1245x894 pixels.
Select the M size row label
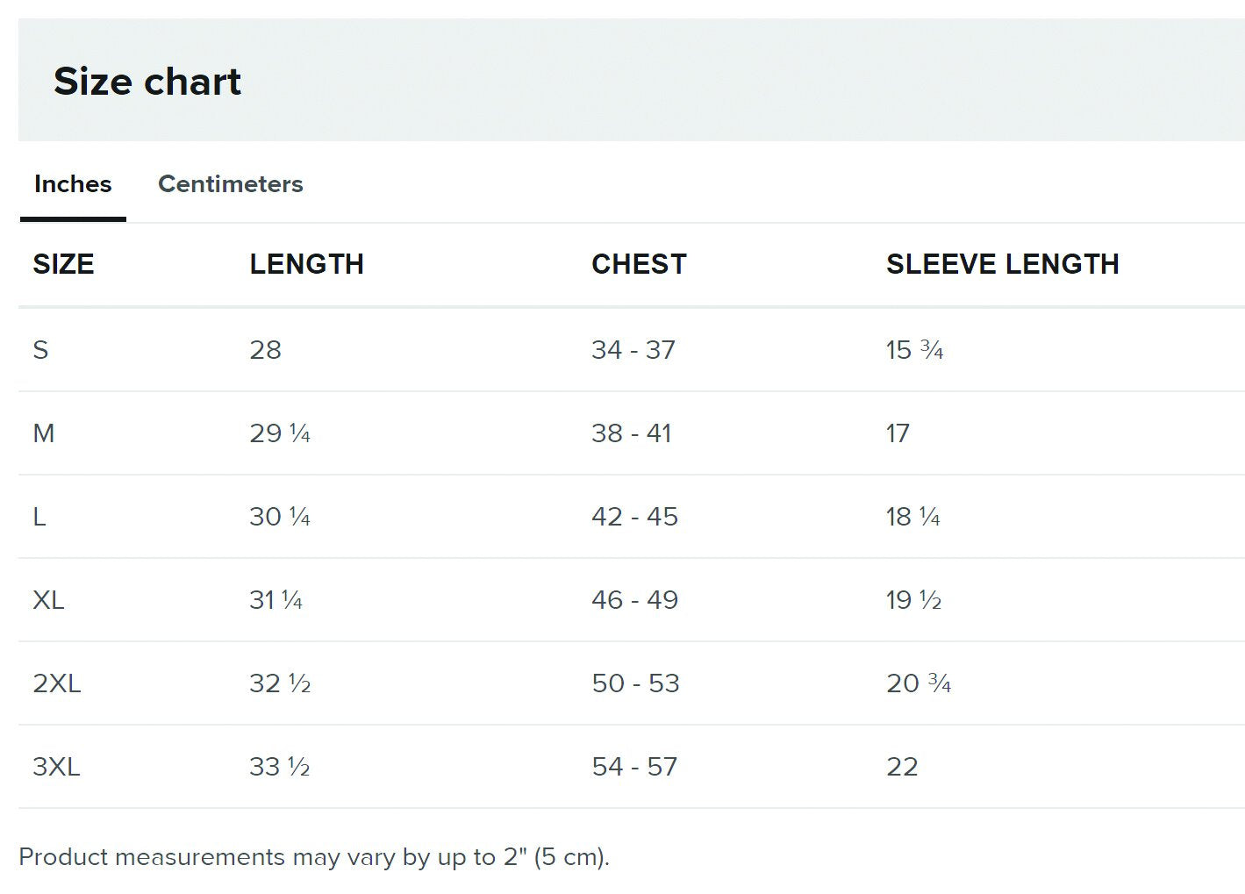[x=44, y=433]
